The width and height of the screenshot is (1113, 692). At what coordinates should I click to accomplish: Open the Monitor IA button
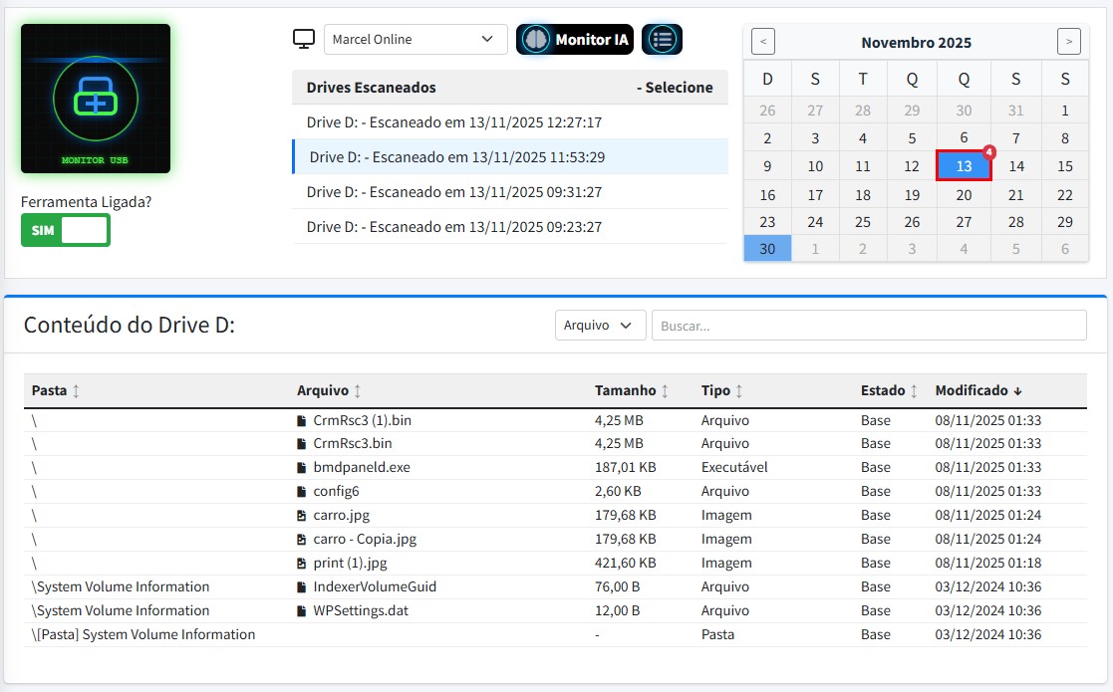pyautogui.click(x=575, y=39)
